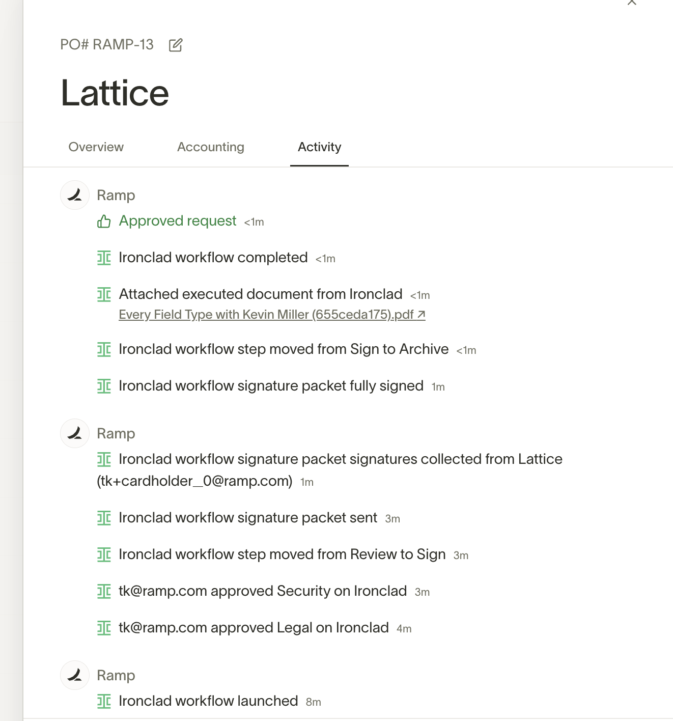Click the thumbs-up icon beside Approved request
The image size is (673, 721).
104,221
